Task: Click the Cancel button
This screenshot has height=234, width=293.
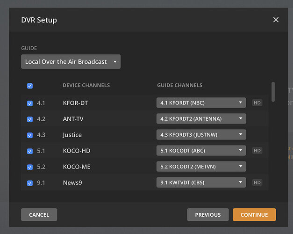Action: (x=39, y=215)
